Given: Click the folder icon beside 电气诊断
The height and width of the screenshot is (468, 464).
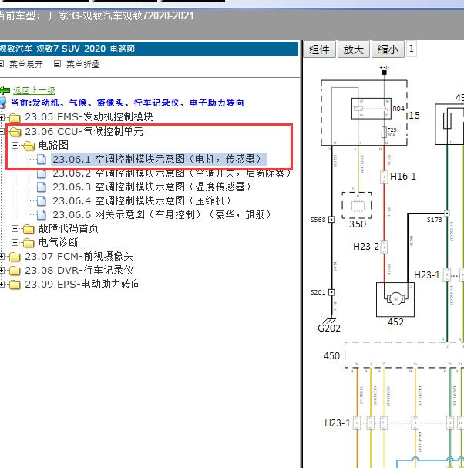Looking at the screenshot, I should [x=29, y=243].
